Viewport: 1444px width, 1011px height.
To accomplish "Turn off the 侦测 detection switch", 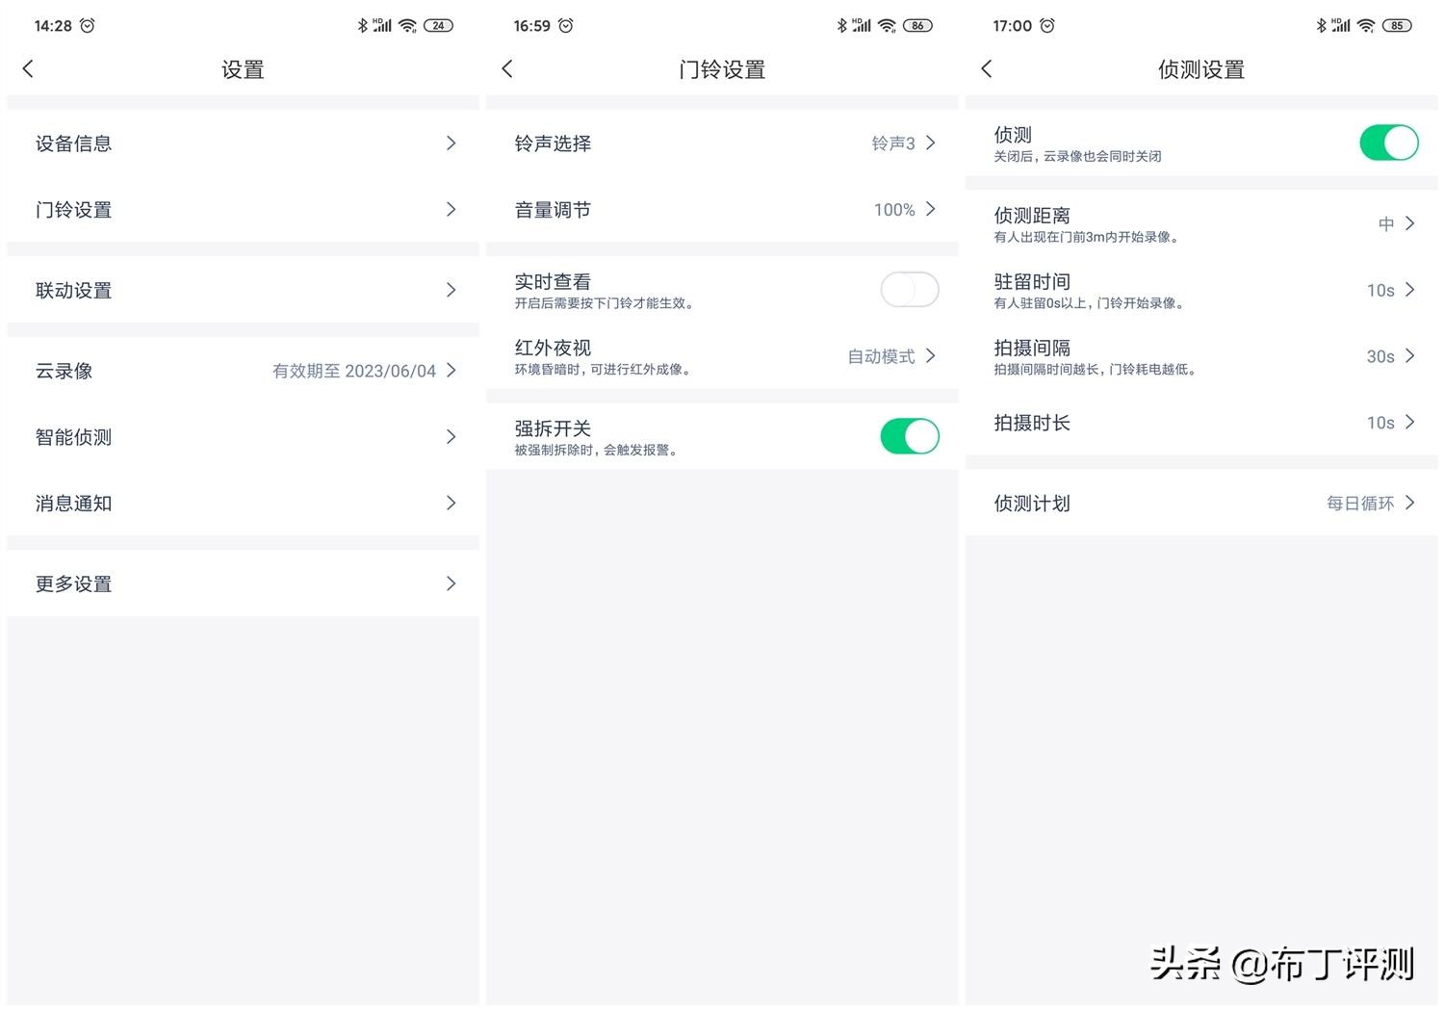I will pos(1388,142).
